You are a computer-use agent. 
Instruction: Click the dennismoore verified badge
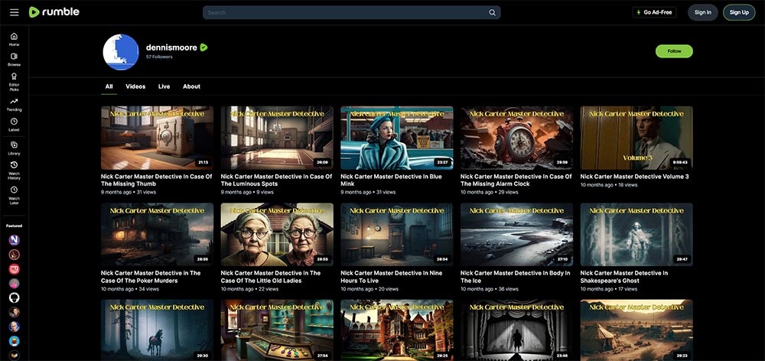[x=204, y=47]
